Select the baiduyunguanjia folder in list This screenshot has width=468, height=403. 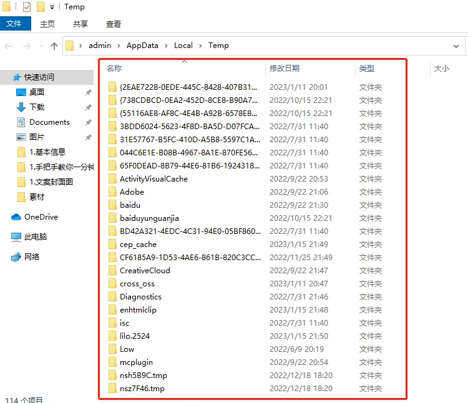click(149, 218)
